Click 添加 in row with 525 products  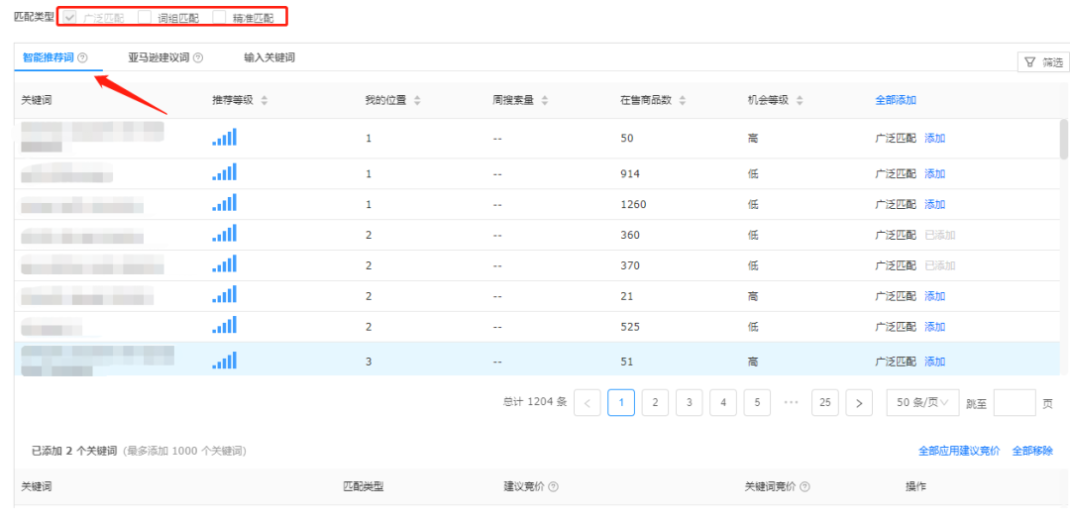click(x=935, y=327)
